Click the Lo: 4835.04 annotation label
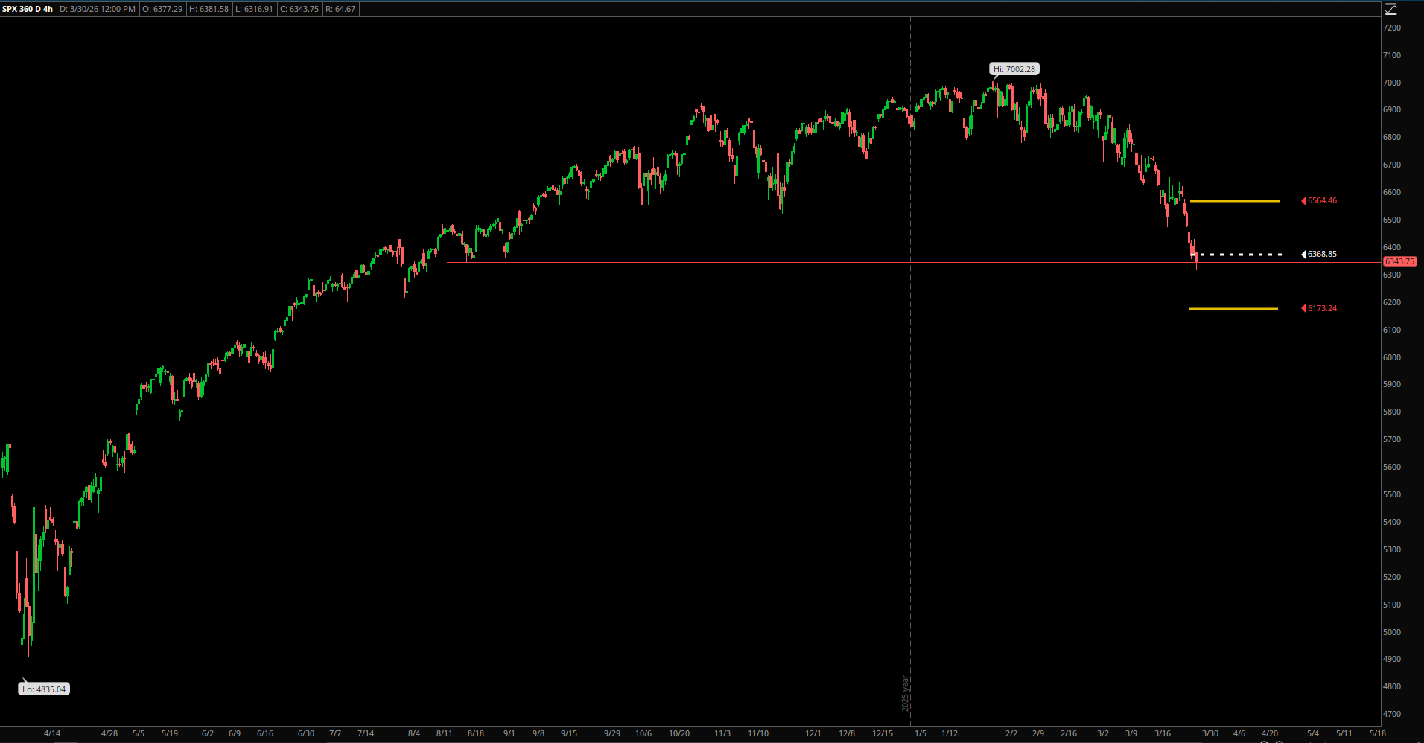This screenshot has width=1424, height=743. pyautogui.click(x=43, y=689)
